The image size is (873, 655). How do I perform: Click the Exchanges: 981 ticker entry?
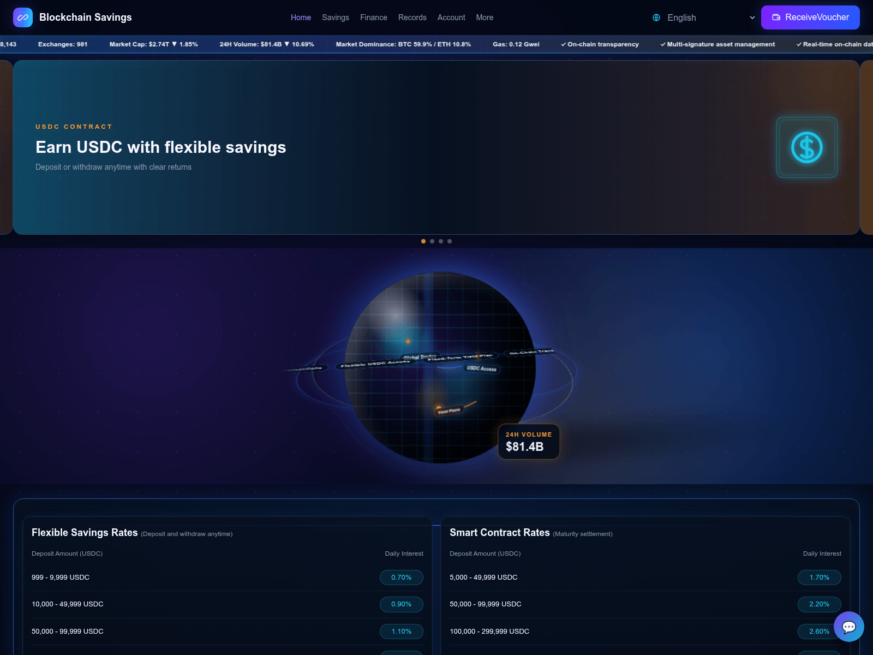[x=63, y=44]
